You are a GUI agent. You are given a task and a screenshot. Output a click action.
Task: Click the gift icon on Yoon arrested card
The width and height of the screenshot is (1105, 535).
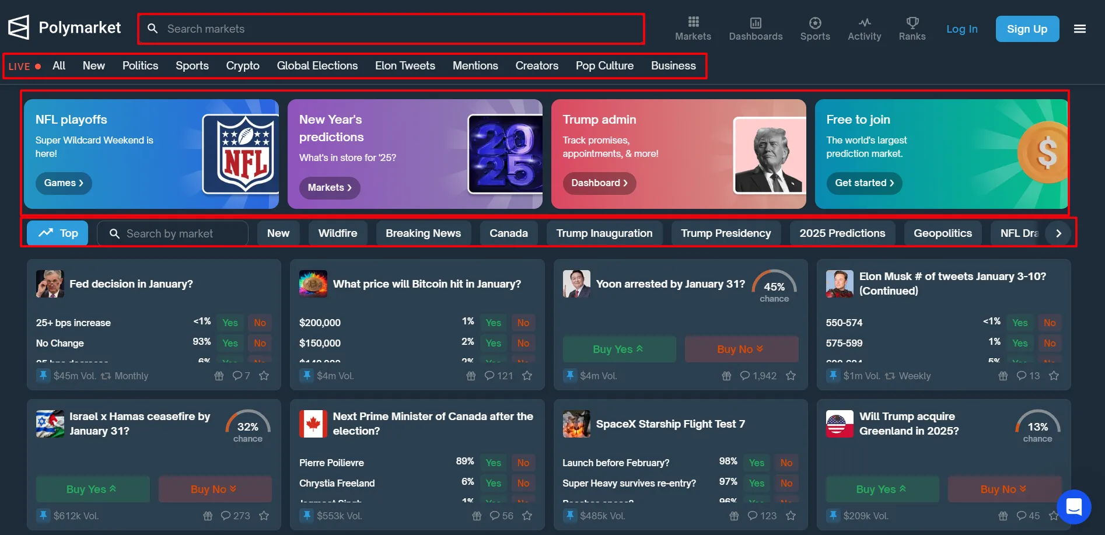726,376
